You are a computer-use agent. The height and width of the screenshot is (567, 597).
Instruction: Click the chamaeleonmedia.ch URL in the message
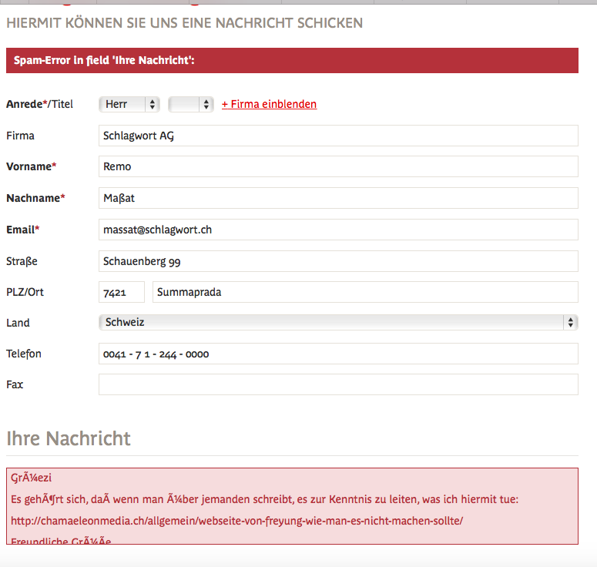(x=236, y=521)
